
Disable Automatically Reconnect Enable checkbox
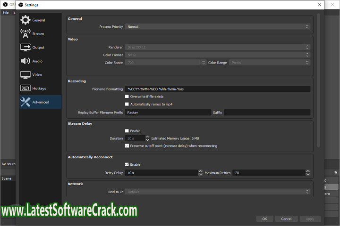click(x=127, y=164)
